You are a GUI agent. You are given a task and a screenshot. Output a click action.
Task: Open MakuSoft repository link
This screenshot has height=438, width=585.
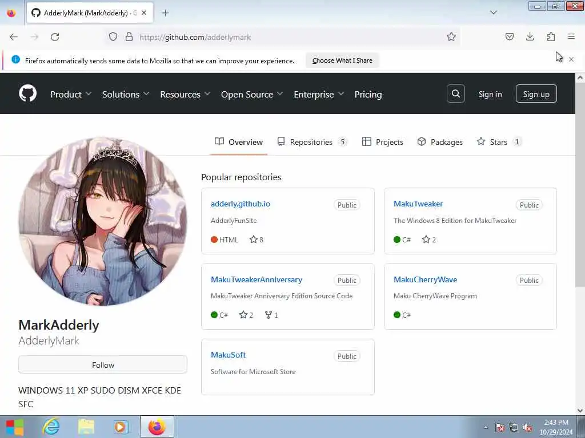pyautogui.click(x=229, y=355)
